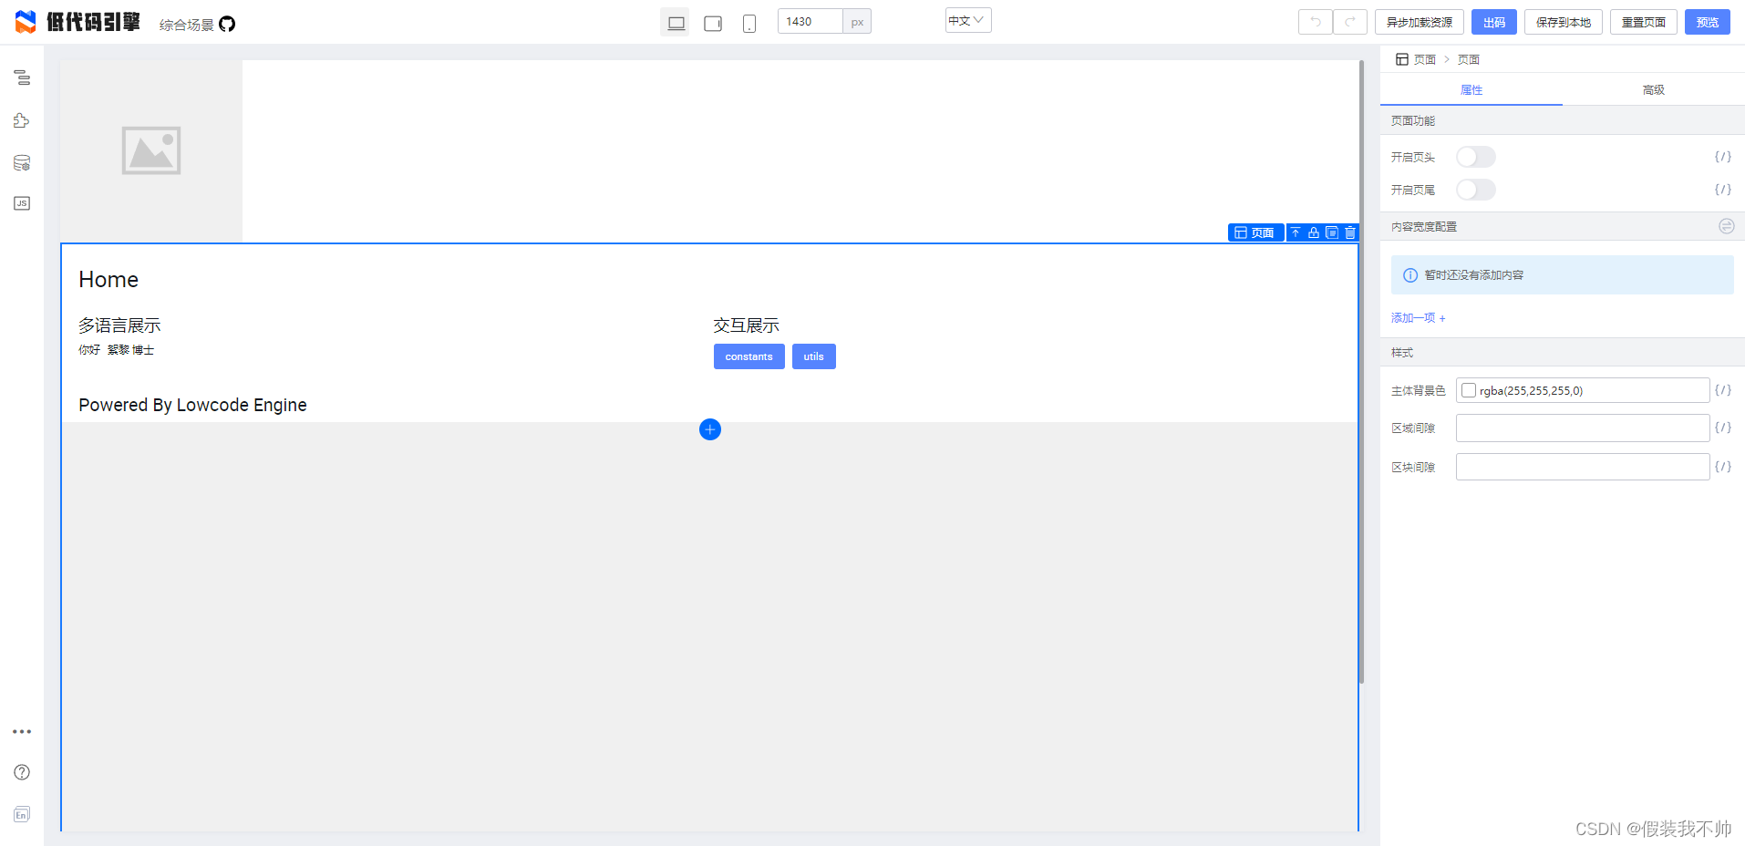Open the help question mark icon

coord(22,772)
